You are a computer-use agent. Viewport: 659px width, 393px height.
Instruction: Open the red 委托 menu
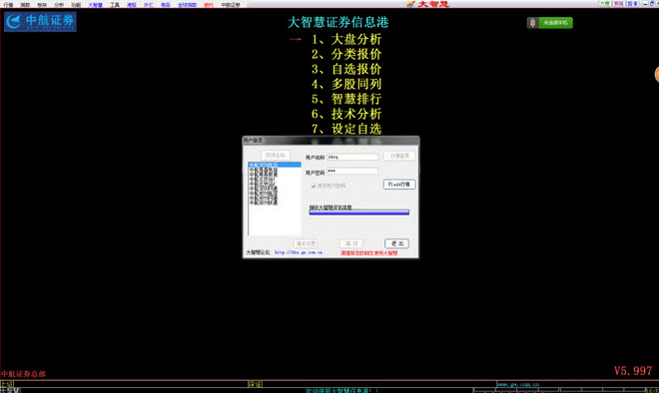(209, 5)
